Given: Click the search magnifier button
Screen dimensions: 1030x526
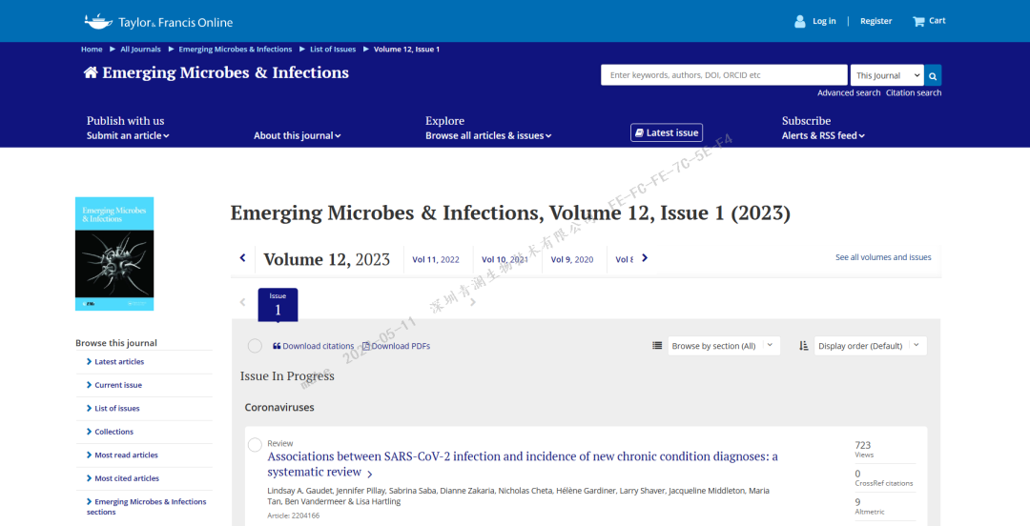Looking at the screenshot, I should point(934,75).
